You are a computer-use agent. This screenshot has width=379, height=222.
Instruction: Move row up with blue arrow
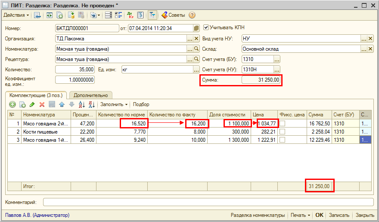point(62,104)
